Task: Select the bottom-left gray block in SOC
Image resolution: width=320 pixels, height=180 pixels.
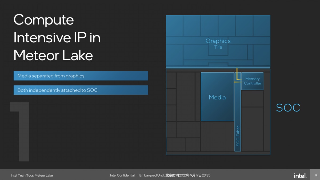Action: [175, 145]
